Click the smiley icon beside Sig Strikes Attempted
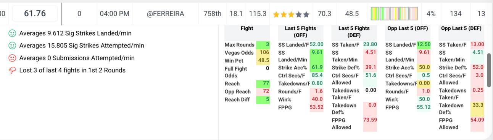The image size is (493, 140). coord(12,46)
